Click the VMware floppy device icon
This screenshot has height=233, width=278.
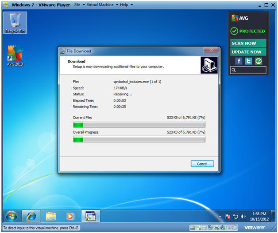204,228
